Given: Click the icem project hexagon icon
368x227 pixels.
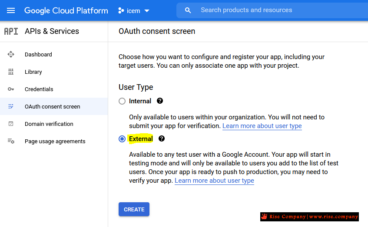Looking at the screenshot, I should (121, 10).
